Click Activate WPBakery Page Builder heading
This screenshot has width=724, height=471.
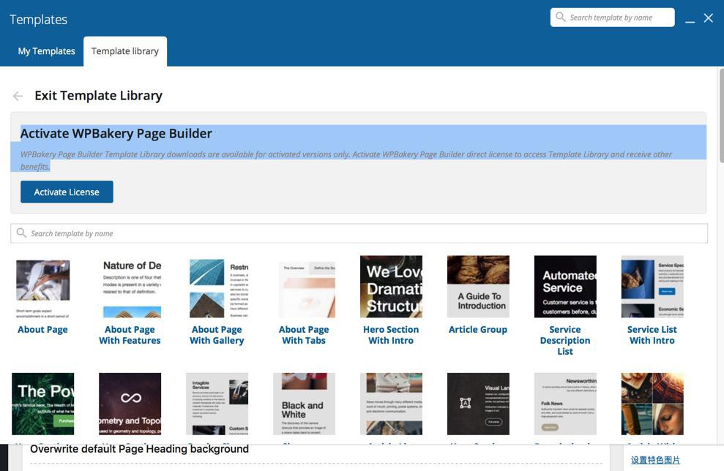116,134
